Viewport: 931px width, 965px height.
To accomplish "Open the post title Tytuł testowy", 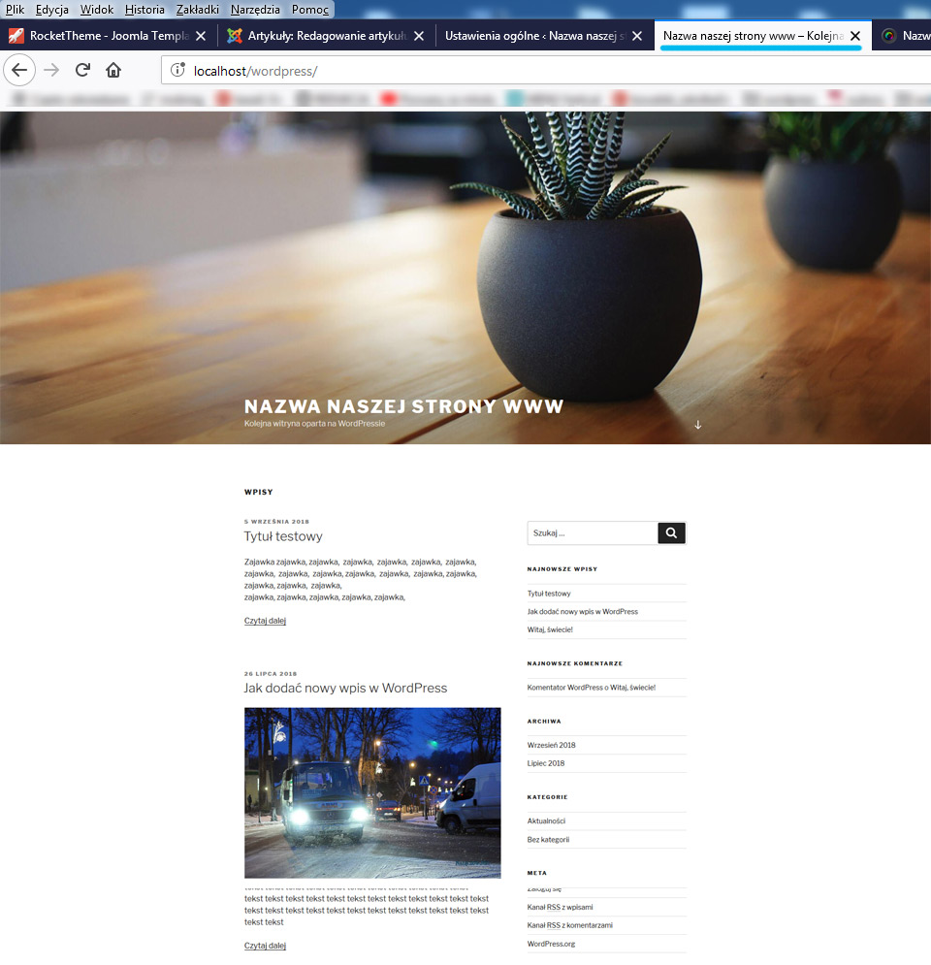I will [x=283, y=536].
